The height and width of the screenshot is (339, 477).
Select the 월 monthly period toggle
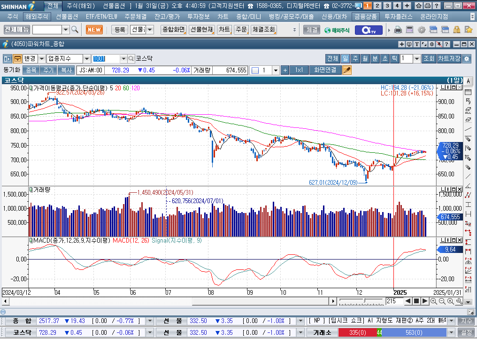tap(365, 58)
